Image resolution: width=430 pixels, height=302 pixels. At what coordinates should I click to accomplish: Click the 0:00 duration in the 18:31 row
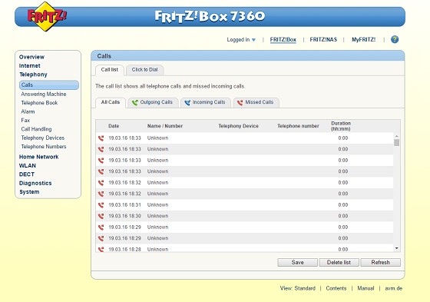[343, 205]
